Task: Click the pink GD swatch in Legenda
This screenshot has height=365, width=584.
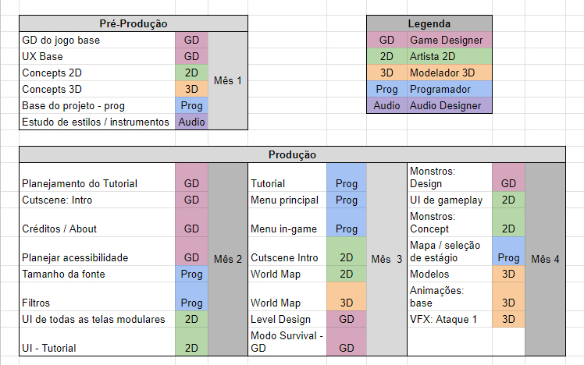Action: coord(386,40)
